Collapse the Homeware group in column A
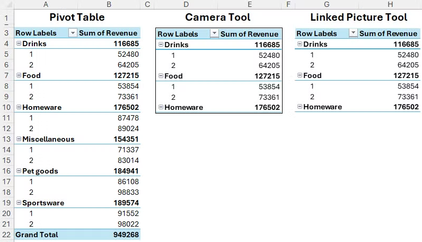The width and height of the screenshot is (422, 242). [x=19, y=107]
